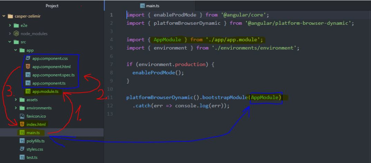Click the src folder icon
The height and width of the screenshot is (163, 371).
pyautogui.click(x=16, y=42)
